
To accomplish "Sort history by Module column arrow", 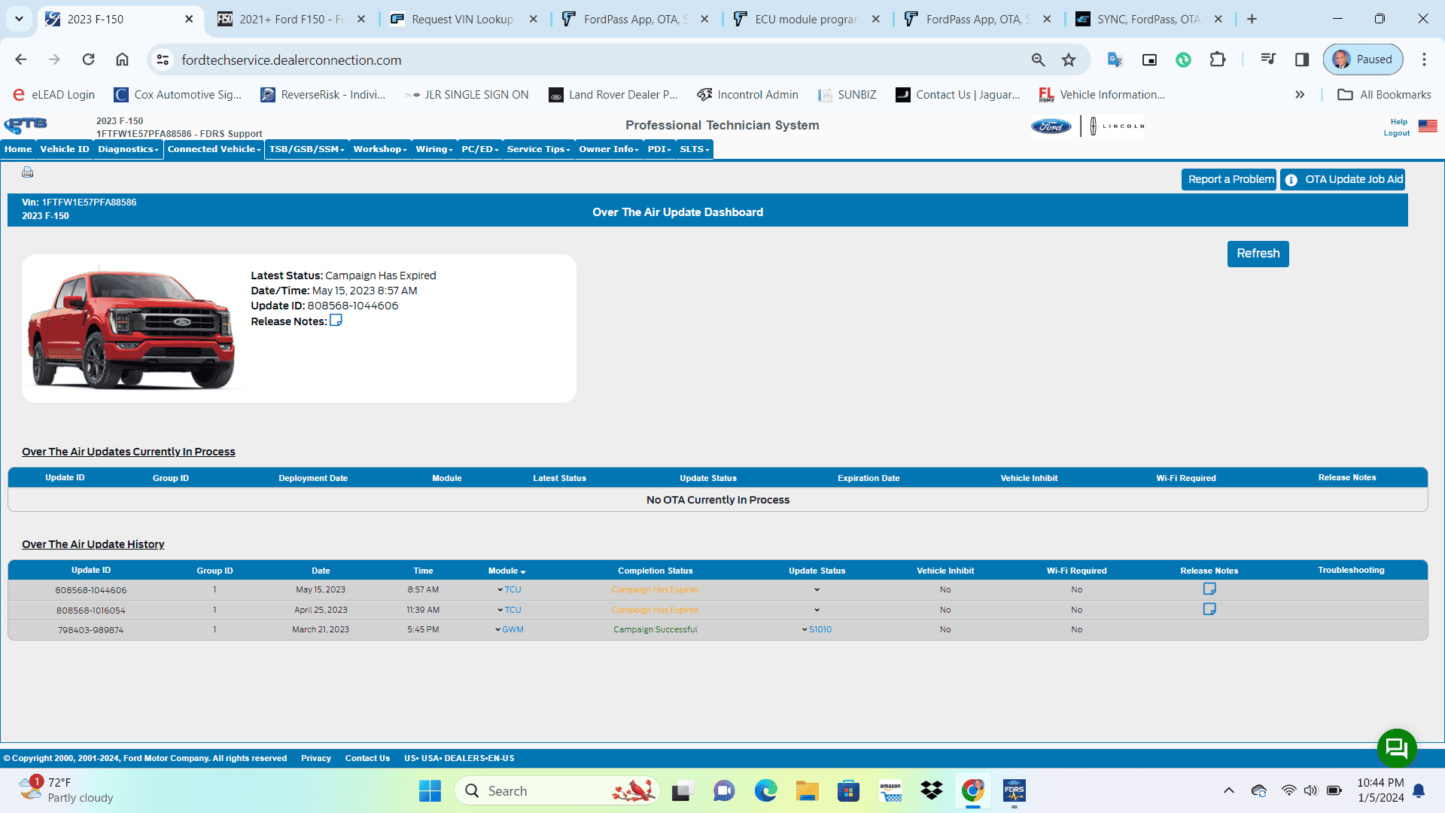I will pyautogui.click(x=523, y=572).
